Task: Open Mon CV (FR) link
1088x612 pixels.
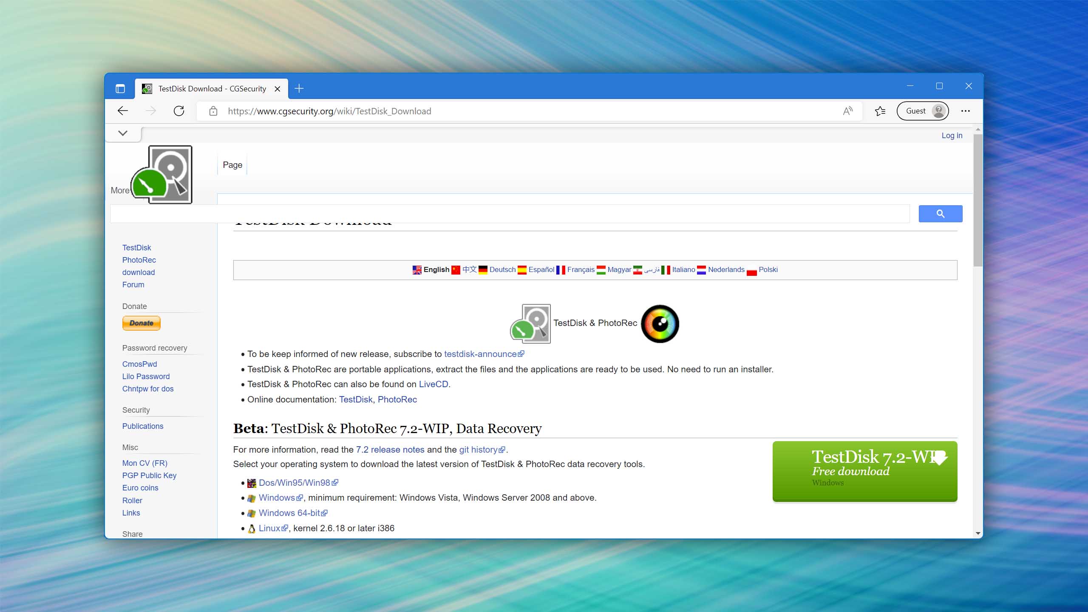Action: [x=145, y=463]
